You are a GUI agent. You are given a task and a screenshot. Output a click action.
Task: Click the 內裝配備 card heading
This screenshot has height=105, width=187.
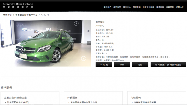coord(136,98)
